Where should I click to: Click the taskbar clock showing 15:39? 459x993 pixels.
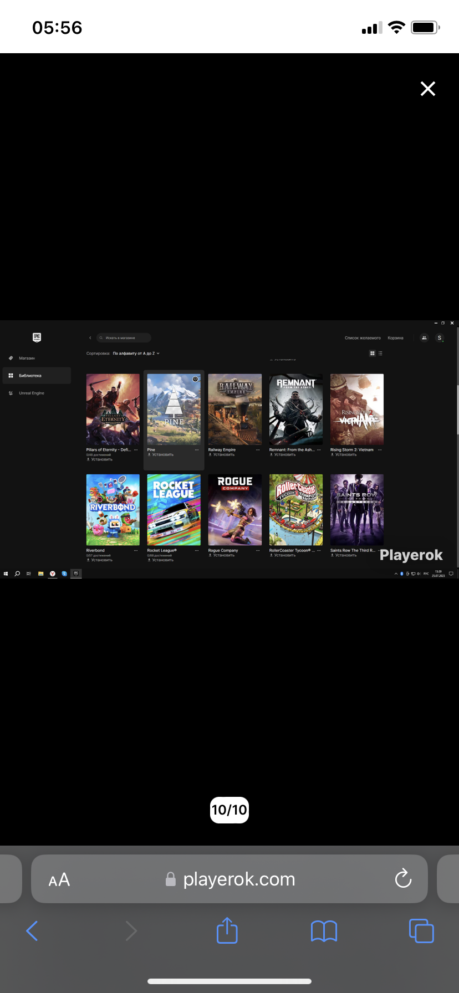(438, 574)
